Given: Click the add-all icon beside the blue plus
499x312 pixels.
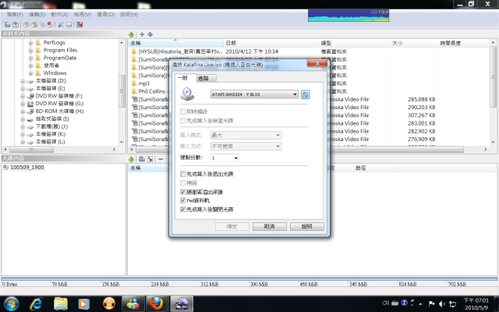Looking at the screenshot, I should click(150, 34).
